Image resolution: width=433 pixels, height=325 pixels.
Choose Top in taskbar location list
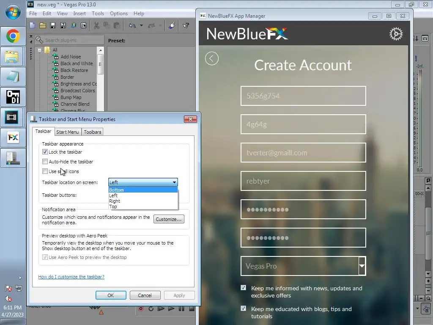[143, 207]
